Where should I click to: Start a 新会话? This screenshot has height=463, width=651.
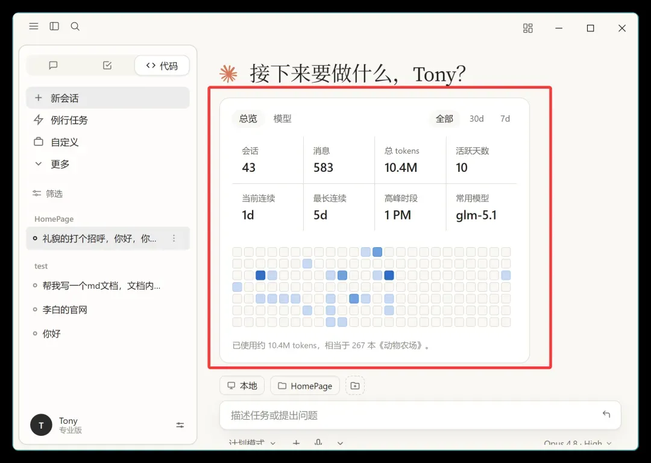pyautogui.click(x=108, y=98)
